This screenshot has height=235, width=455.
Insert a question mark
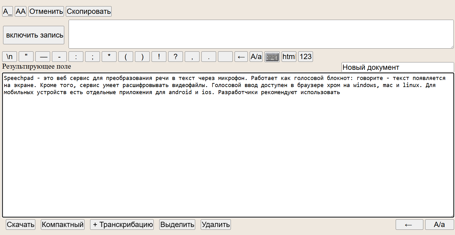coord(176,57)
